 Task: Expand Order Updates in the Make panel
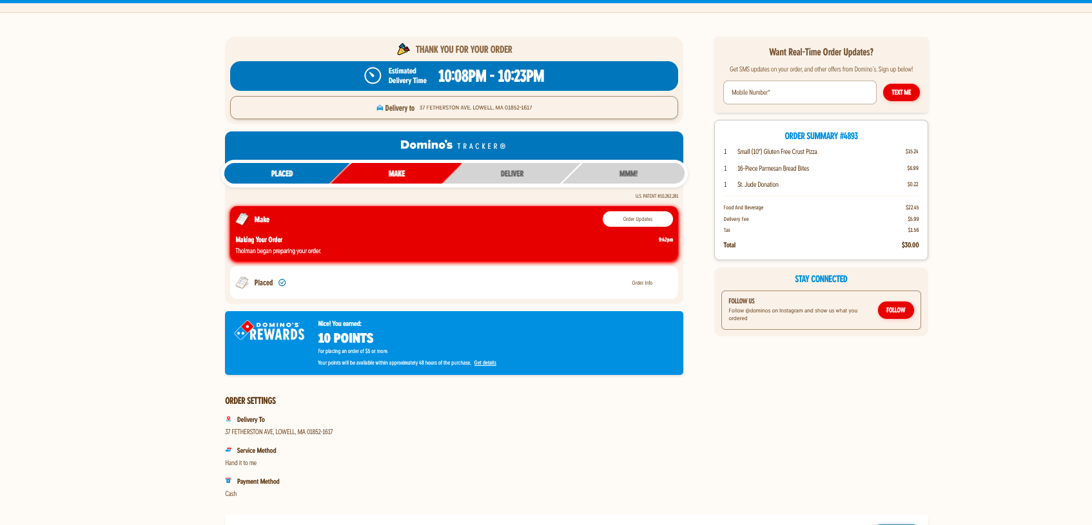point(638,219)
